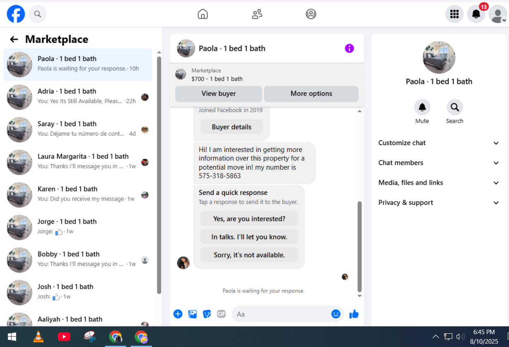Open the Bobby conversation

point(78,260)
